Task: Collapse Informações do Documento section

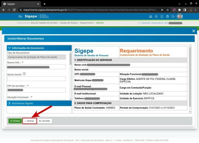Action: (39, 48)
